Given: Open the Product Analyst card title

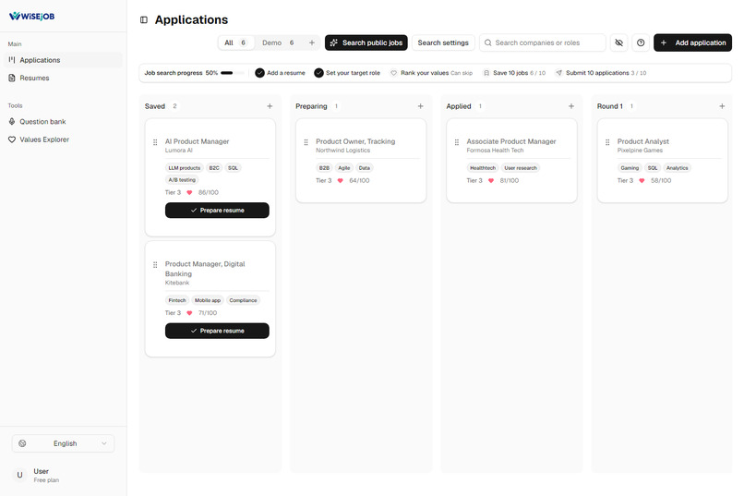Looking at the screenshot, I should point(643,141).
